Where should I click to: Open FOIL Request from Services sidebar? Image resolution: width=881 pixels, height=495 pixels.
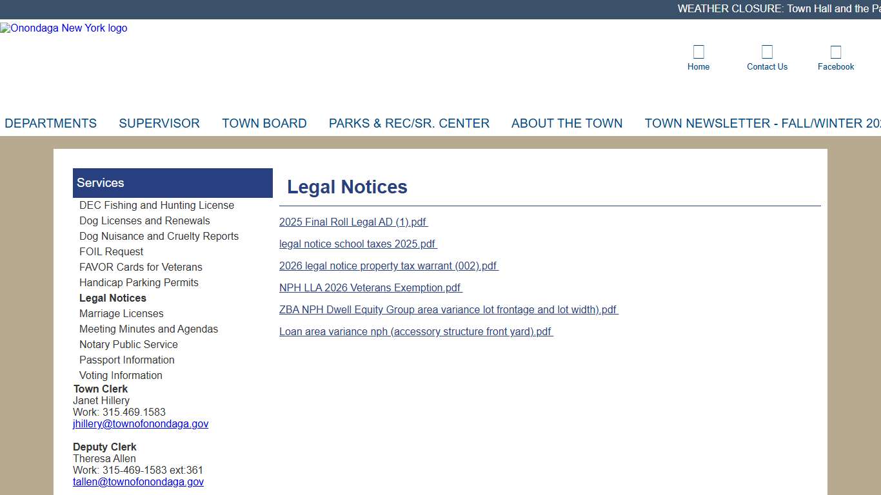111,251
